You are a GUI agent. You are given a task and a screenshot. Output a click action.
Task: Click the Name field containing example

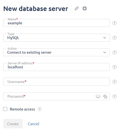click(x=57, y=23)
